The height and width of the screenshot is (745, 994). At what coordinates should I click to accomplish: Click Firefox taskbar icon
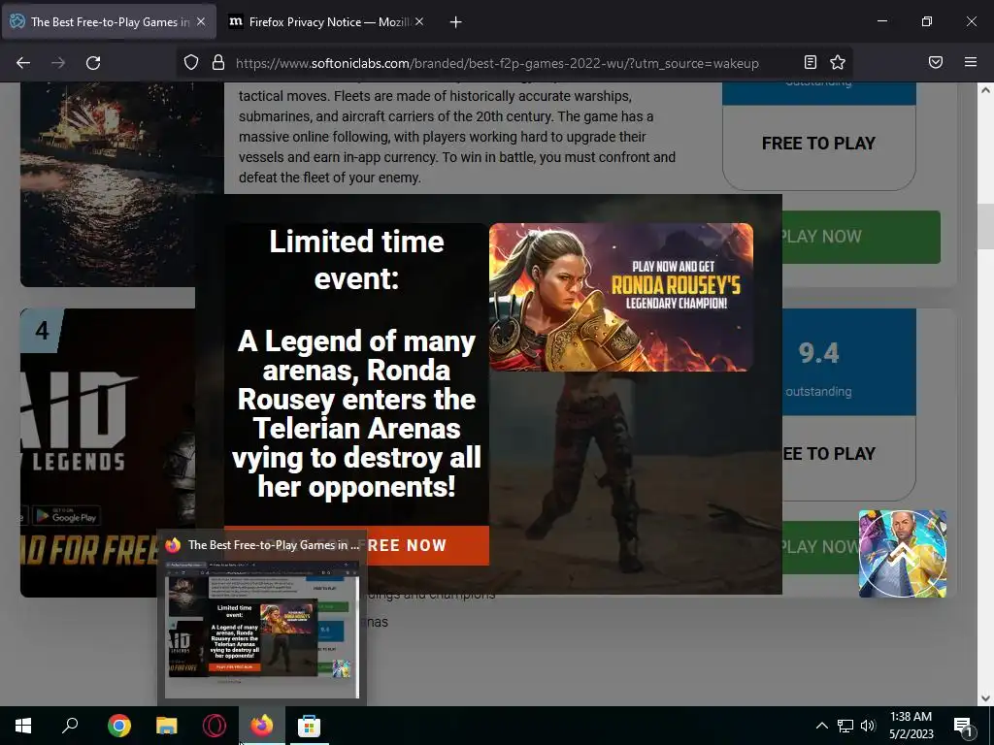tap(262, 726)
